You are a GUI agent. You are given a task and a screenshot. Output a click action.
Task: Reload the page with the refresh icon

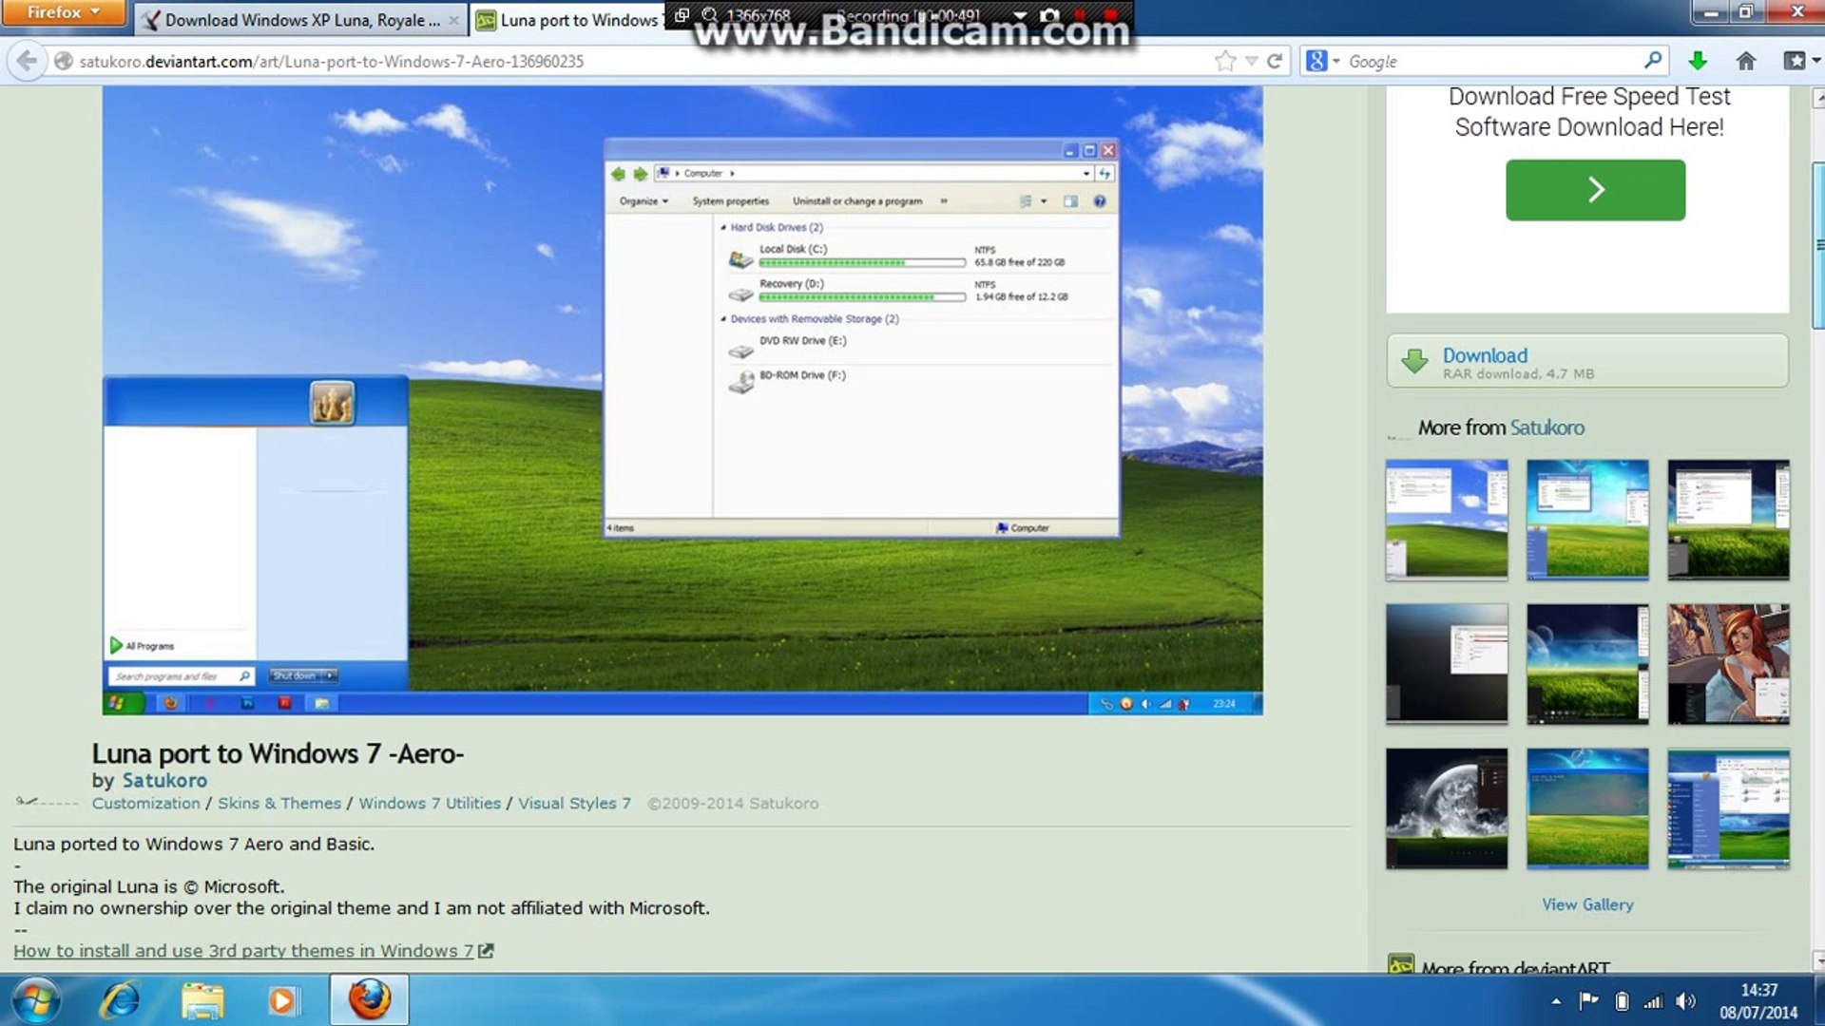pyautogui.click(x=1275, y=61)
